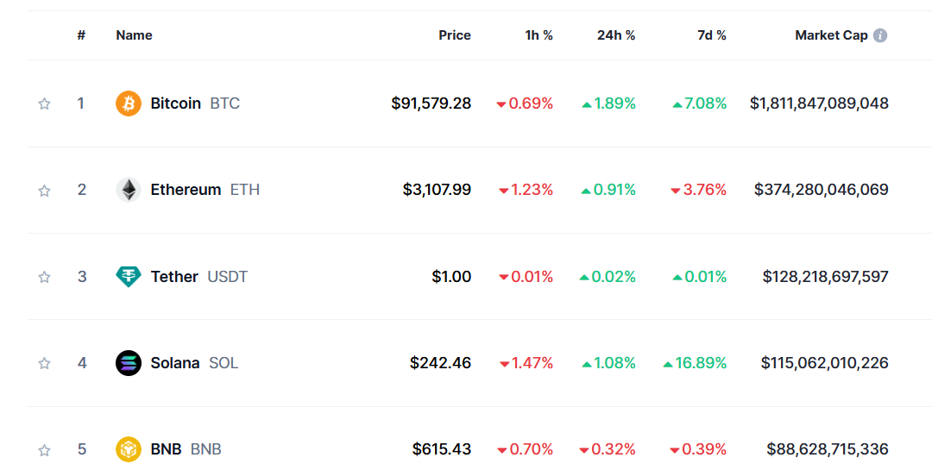Open the Market Cap info icon
Image resolution: width=932 pixels, height=464 pixels.
point(880,35)
